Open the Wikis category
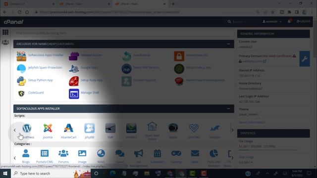This screenshot has height=178, width=317. pos(101,156)
